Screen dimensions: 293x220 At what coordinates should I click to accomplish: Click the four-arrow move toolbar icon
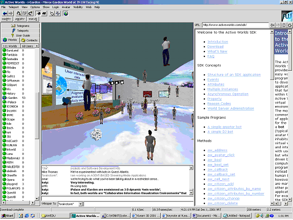pyautogui.click(x=58, y=13)
